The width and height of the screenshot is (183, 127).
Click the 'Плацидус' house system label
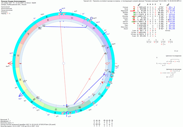[x=4, y=12]
